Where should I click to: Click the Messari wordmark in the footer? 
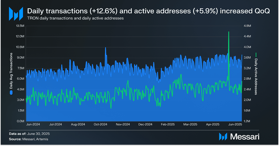coord(245,137)
